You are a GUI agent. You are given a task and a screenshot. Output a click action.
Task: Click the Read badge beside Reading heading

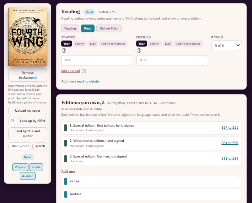pyautogui.click(x=89, y=12)
